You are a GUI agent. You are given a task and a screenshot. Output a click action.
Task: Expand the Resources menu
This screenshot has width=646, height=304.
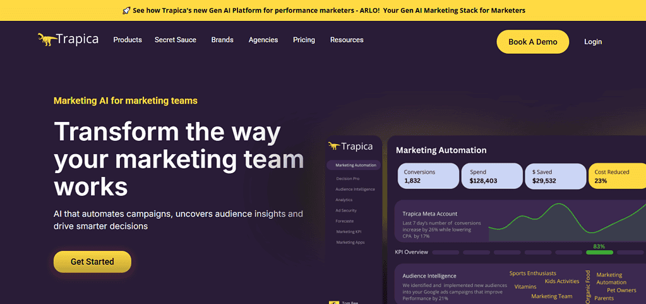click(347, 40)
